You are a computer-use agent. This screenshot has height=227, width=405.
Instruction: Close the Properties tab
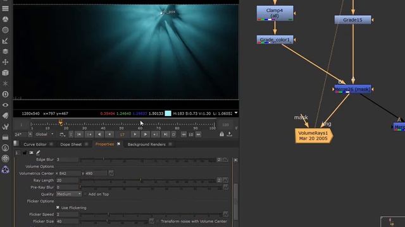click(x=118, y=144)
